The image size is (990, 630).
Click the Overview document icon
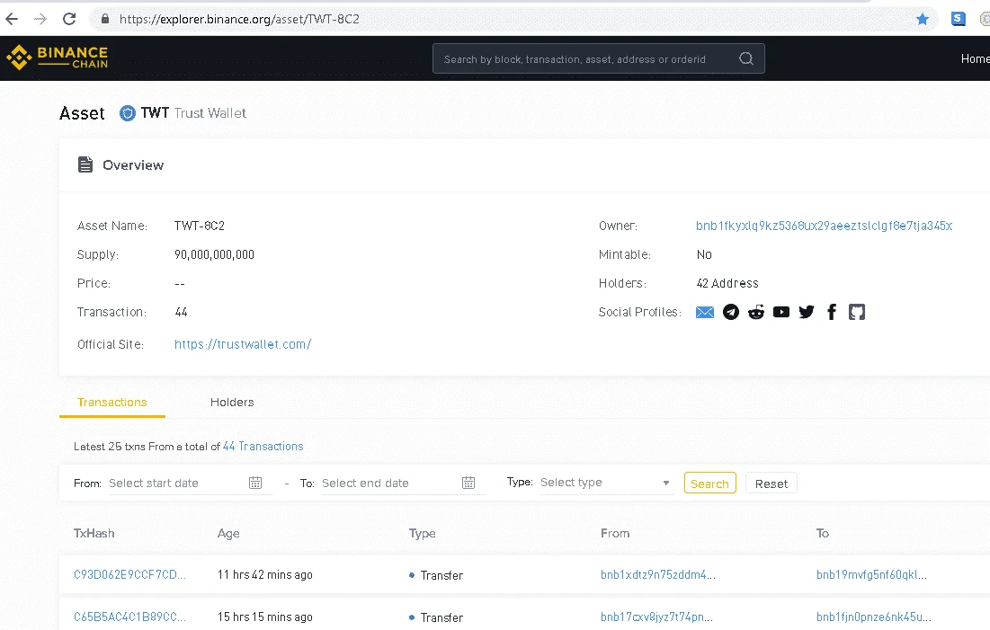85,164
